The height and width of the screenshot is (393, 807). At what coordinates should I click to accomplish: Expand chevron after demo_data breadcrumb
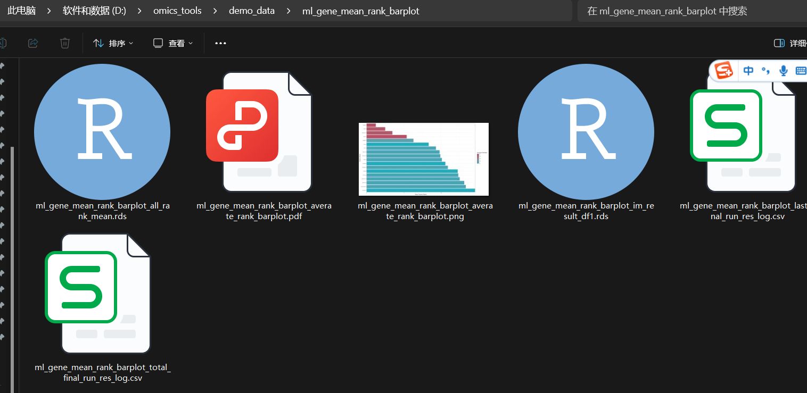[x=289, y=11]
